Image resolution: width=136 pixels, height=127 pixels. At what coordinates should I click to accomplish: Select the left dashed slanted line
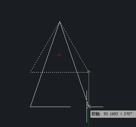45,47
